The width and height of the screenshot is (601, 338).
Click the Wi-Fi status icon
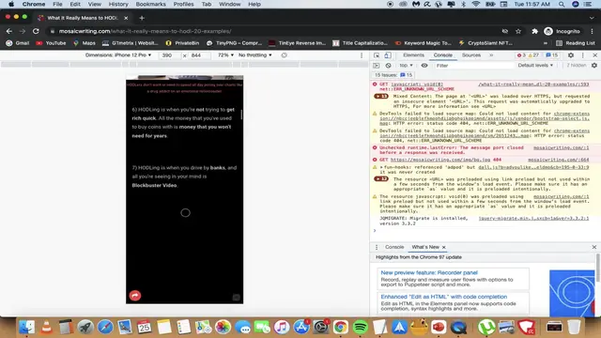coord(476,4)
